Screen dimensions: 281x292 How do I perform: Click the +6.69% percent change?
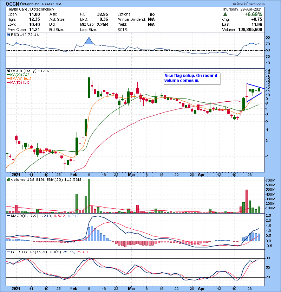(x=253, y=14)
